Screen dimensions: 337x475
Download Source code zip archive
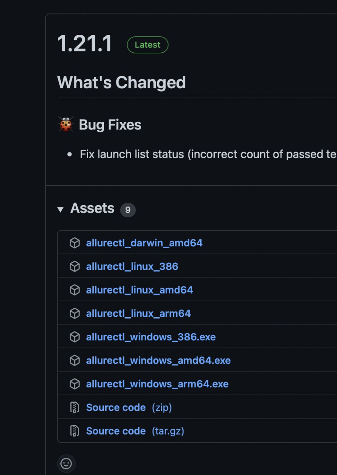[129, 407]
